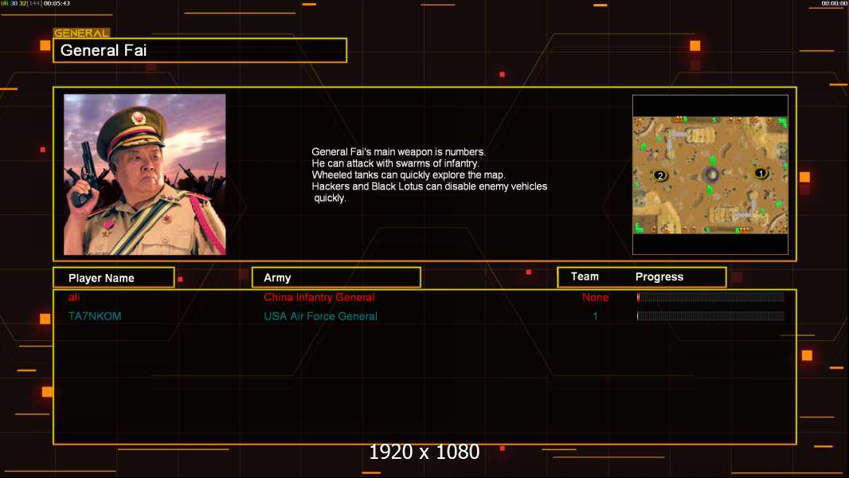Screen dimensions: 849x478
Task: Click the Progress column header
Action: pyautogui.click(x=659, y=276)
